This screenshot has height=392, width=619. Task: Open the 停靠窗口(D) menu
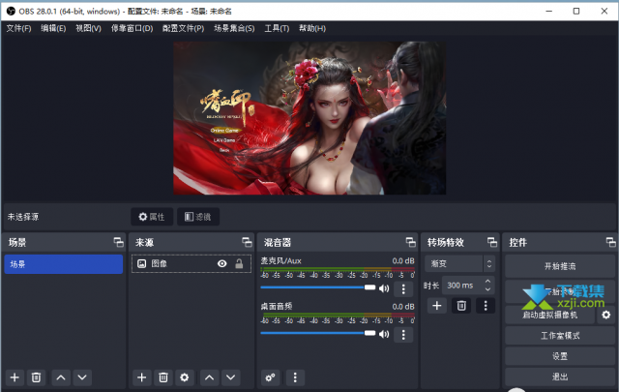[132, 28]
